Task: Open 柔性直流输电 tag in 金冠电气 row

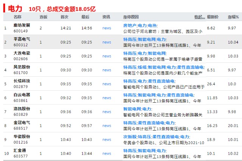Action: 151,123
